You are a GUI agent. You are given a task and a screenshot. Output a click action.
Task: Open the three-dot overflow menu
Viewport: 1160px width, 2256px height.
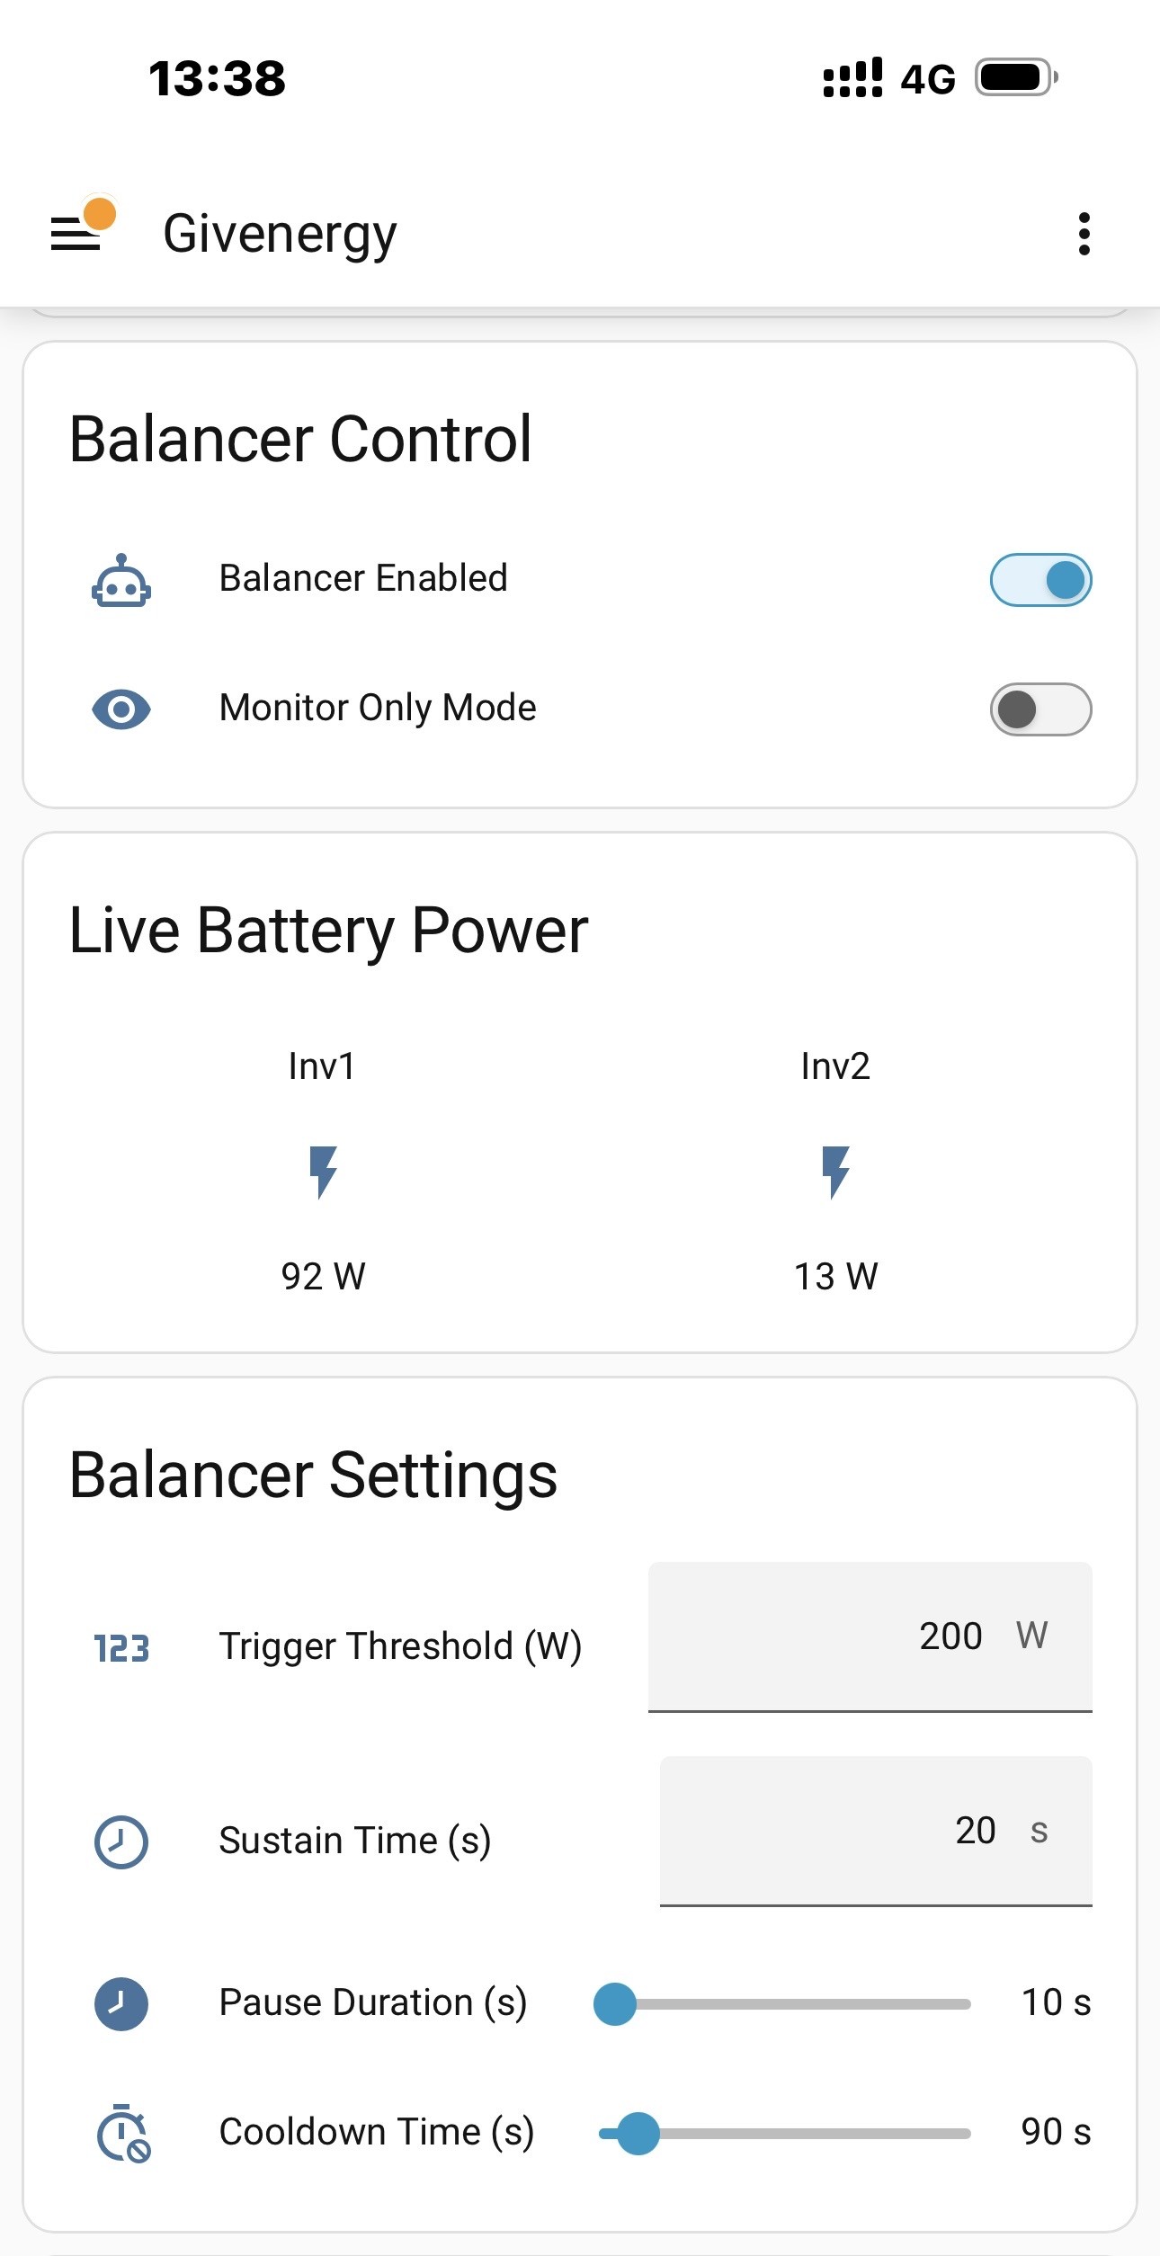[x=1084, y=234]
